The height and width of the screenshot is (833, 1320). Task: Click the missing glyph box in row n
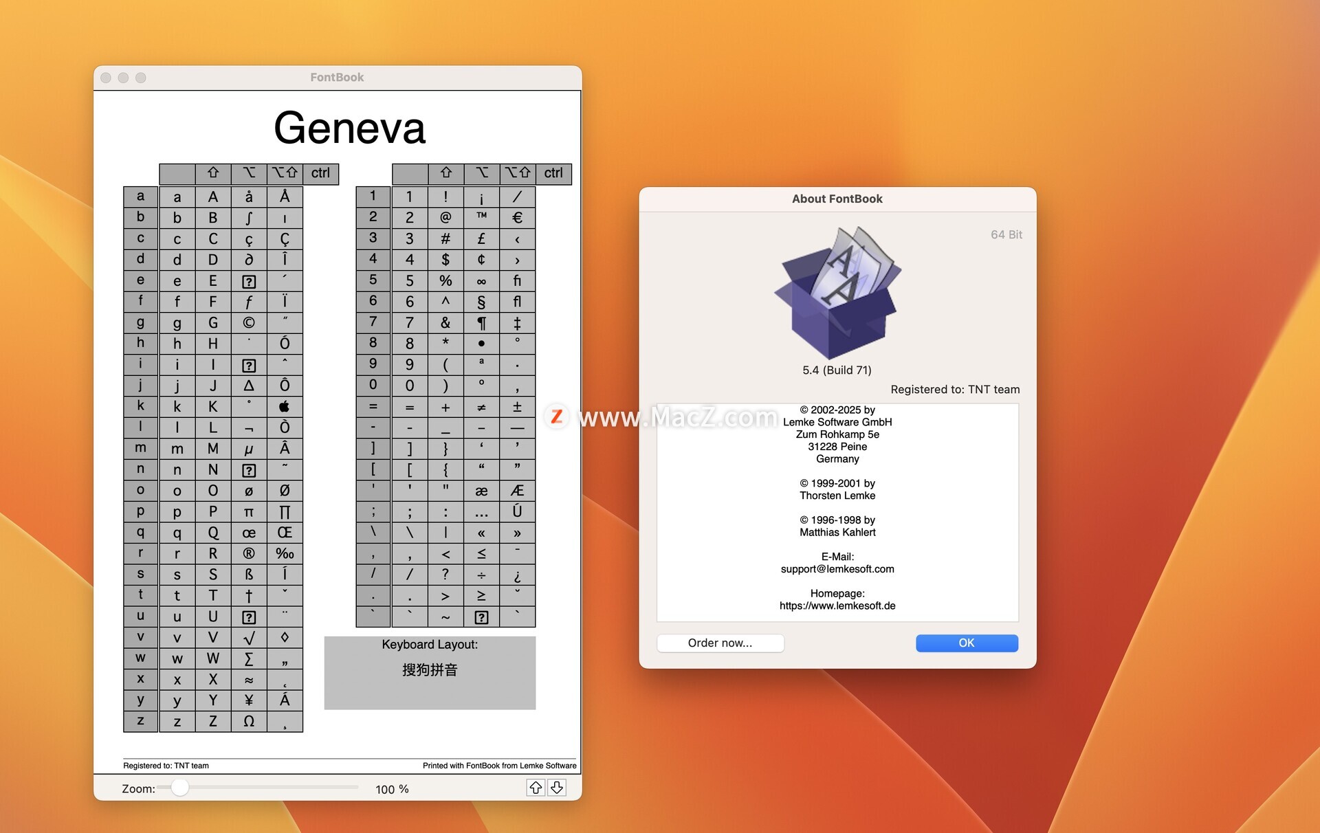point(249,469)
